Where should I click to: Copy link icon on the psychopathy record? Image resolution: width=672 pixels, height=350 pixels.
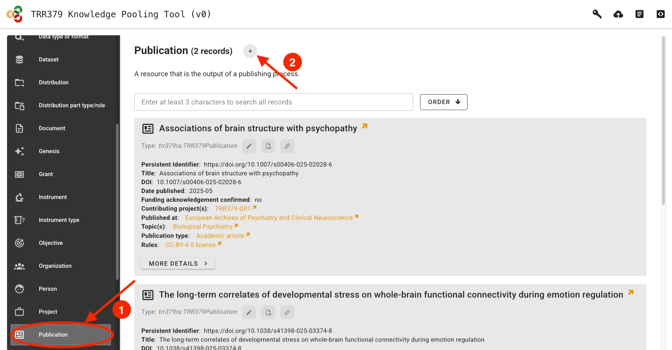point(287,146)
